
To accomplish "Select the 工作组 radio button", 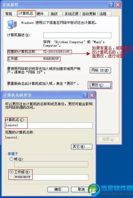I will pyautogui.click(x=11, y=172).
